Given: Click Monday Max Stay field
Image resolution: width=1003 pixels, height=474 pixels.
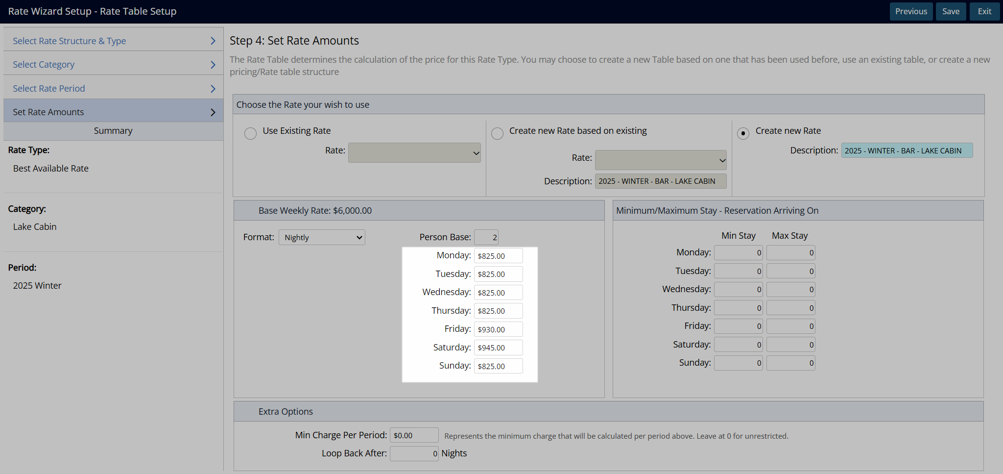Looking at the screenshot, I should pos(790,253).
